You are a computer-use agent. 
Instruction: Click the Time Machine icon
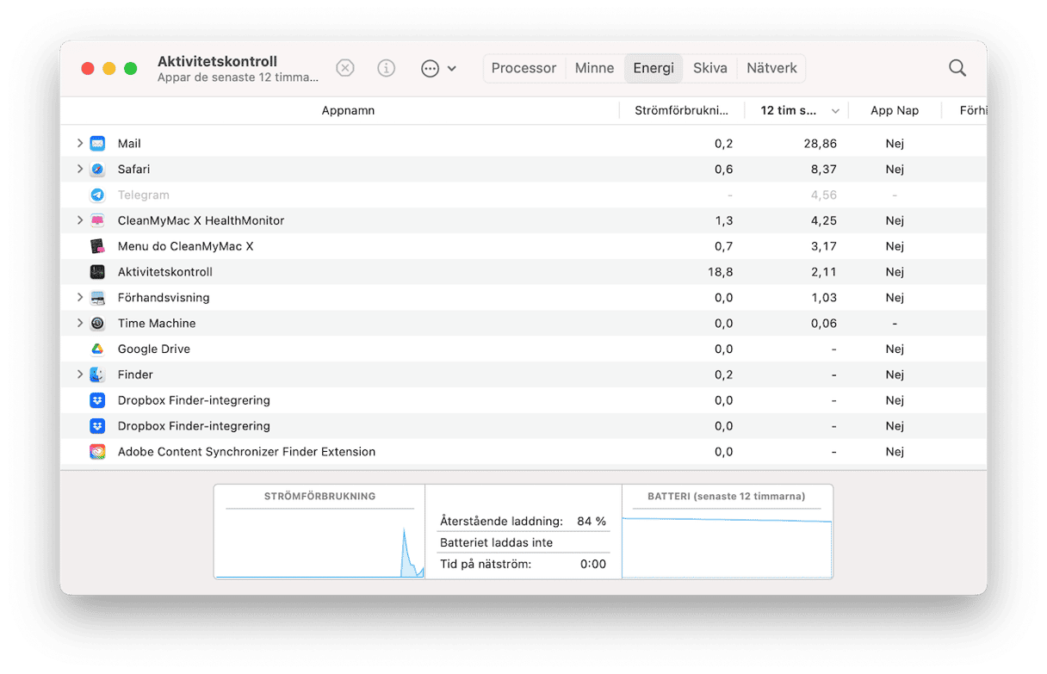(x=97, y=324)
